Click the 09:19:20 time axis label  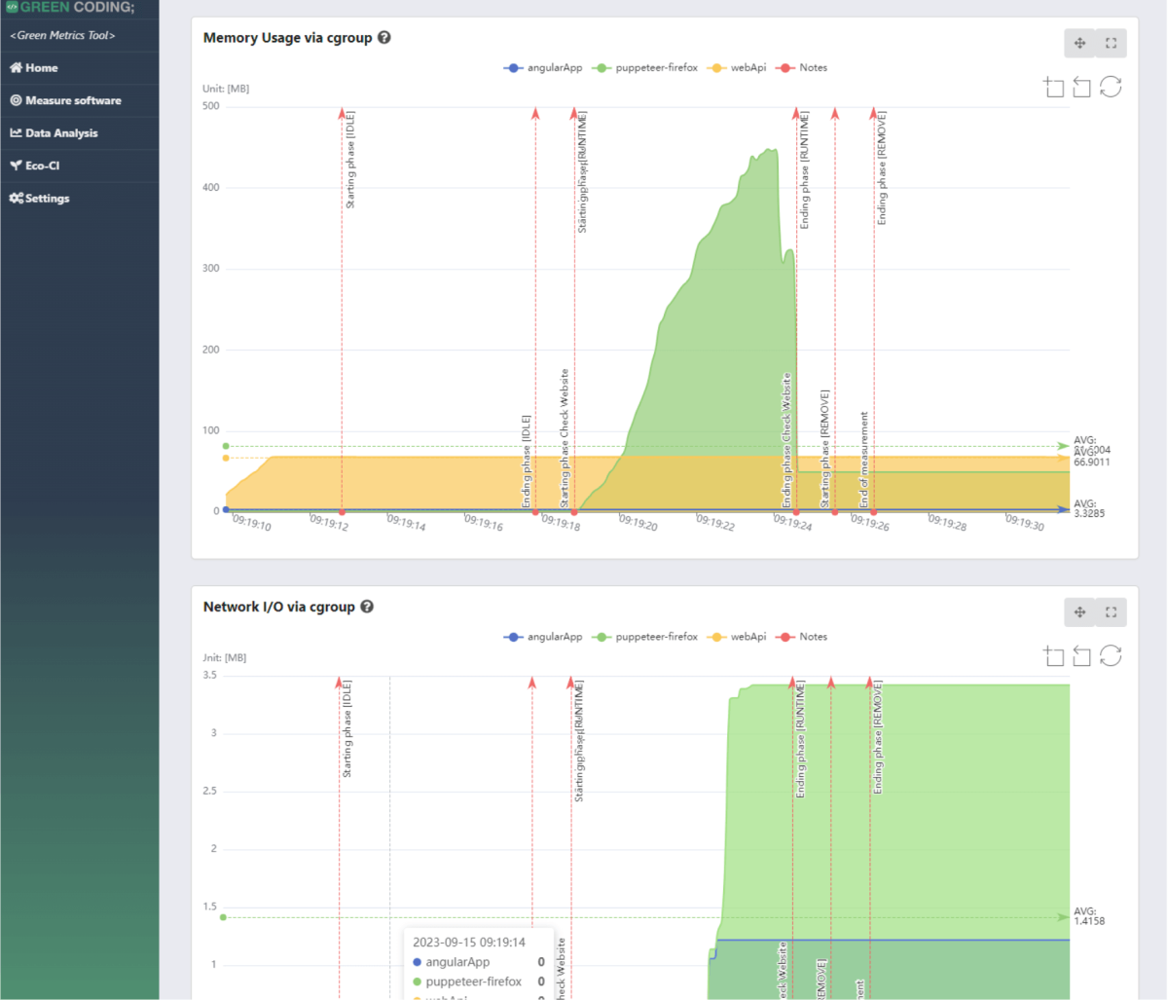tap(639, 523)
